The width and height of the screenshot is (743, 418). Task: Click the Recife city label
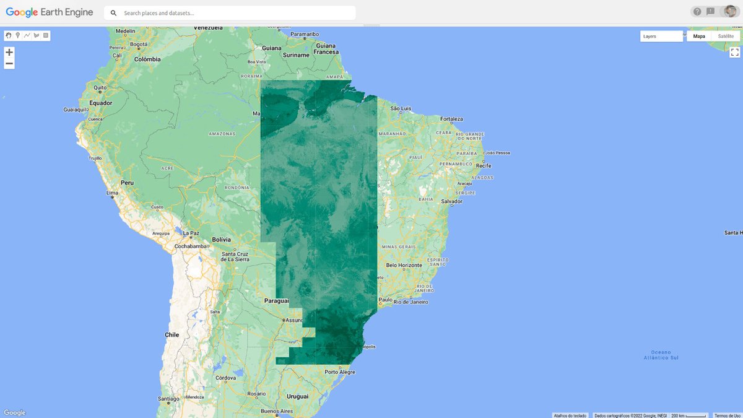pos(483,166)
